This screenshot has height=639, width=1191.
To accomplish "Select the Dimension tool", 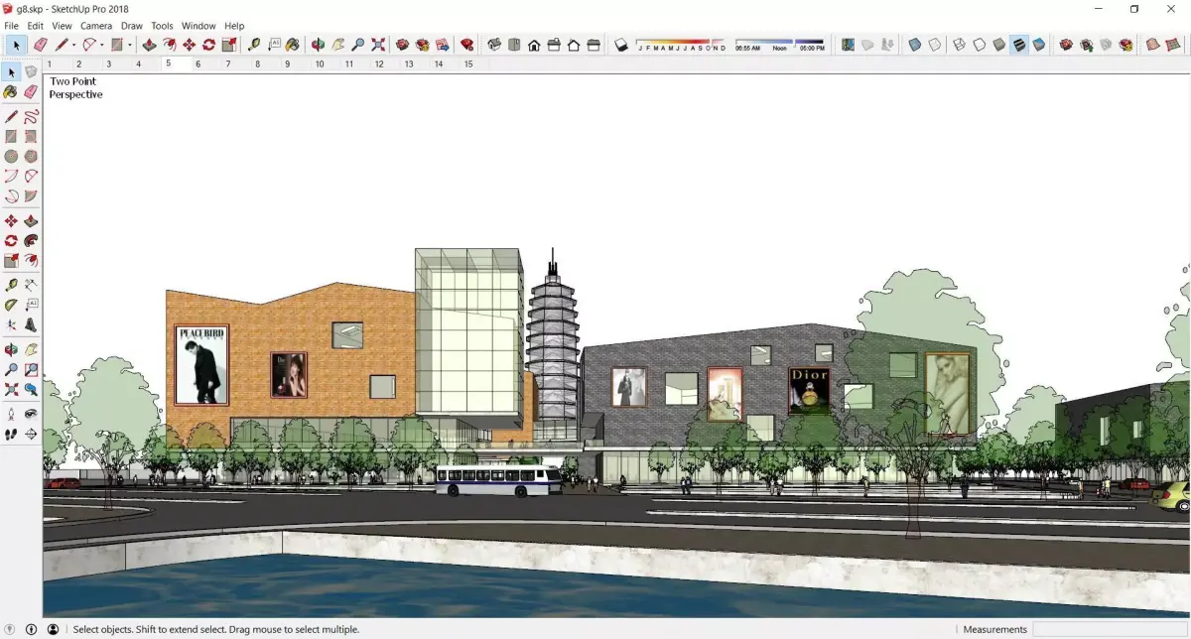I will pos(31,285).
